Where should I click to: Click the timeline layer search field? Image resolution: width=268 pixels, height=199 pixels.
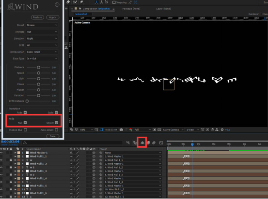(73, 143)
